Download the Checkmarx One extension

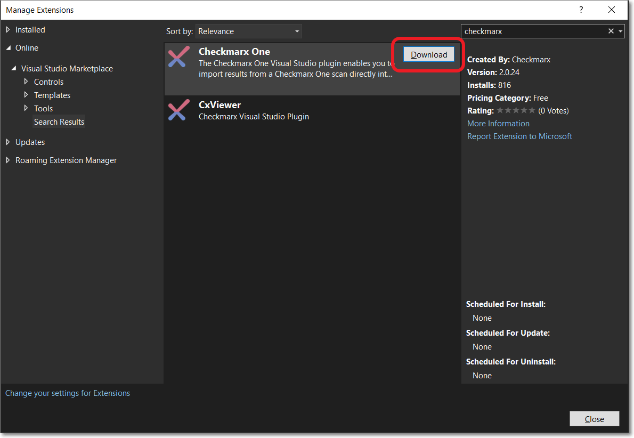coord(428,54)
